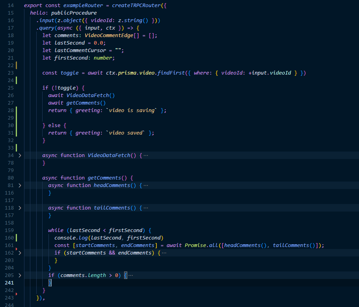359x307 pixels.
Task: Click the red change marker next to line 243
Action: coord(16,294)
